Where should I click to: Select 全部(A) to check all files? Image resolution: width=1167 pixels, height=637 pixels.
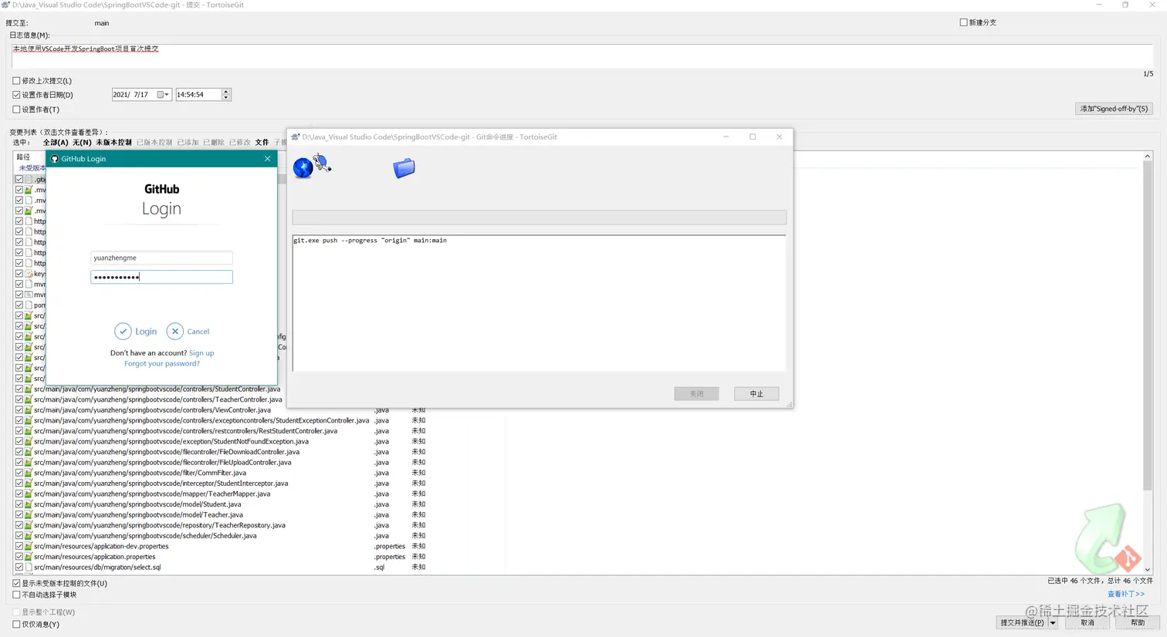[x=56, y=143]
